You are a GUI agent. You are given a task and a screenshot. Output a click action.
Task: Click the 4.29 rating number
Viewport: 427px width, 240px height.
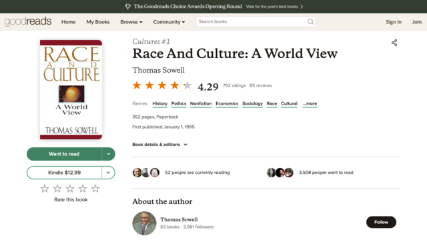(x=208, y=87)
